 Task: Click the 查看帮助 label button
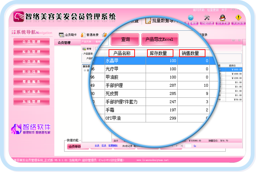click(191, 24)
